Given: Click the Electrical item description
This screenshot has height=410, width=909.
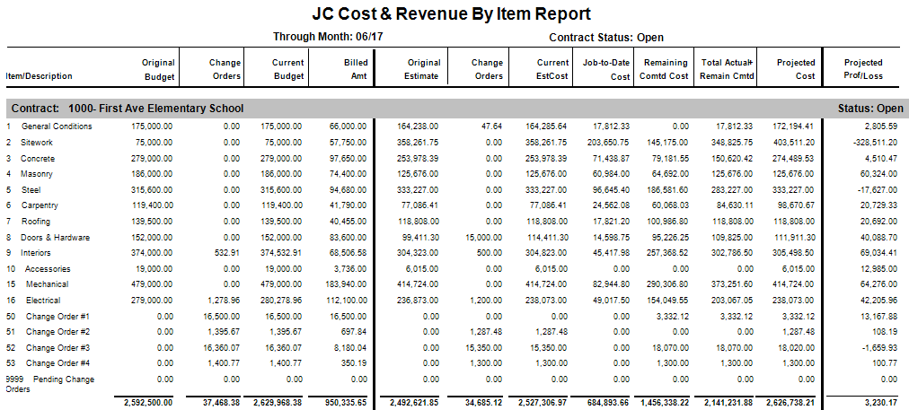Looking at the screenshot, I should (x=43, y=300).
